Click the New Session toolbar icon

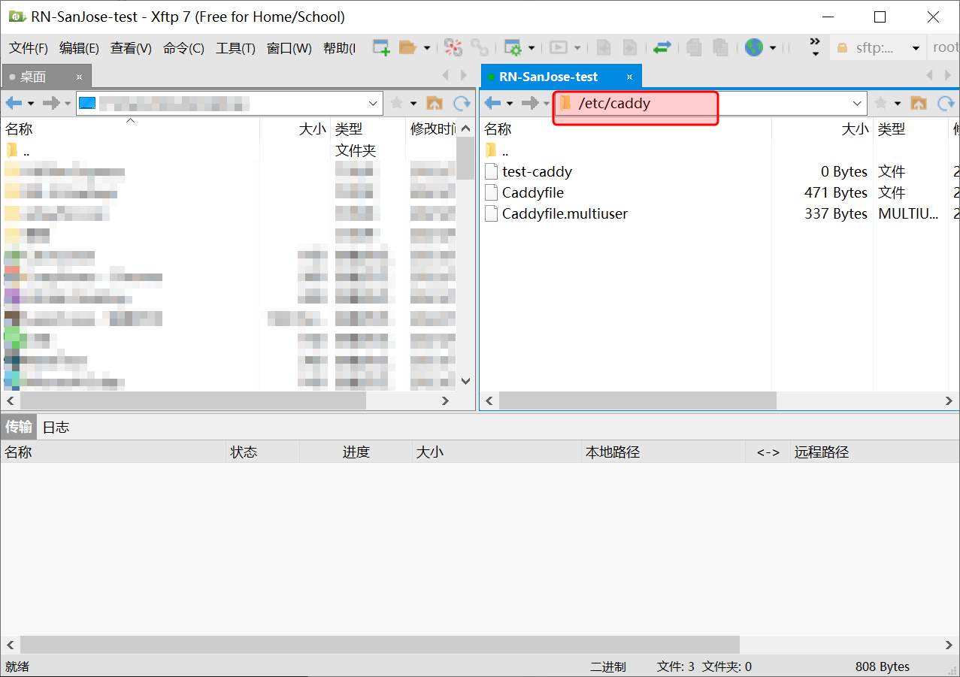381,48
